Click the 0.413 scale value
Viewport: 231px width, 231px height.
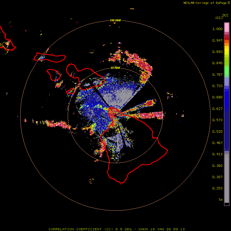tap(217, 154)
